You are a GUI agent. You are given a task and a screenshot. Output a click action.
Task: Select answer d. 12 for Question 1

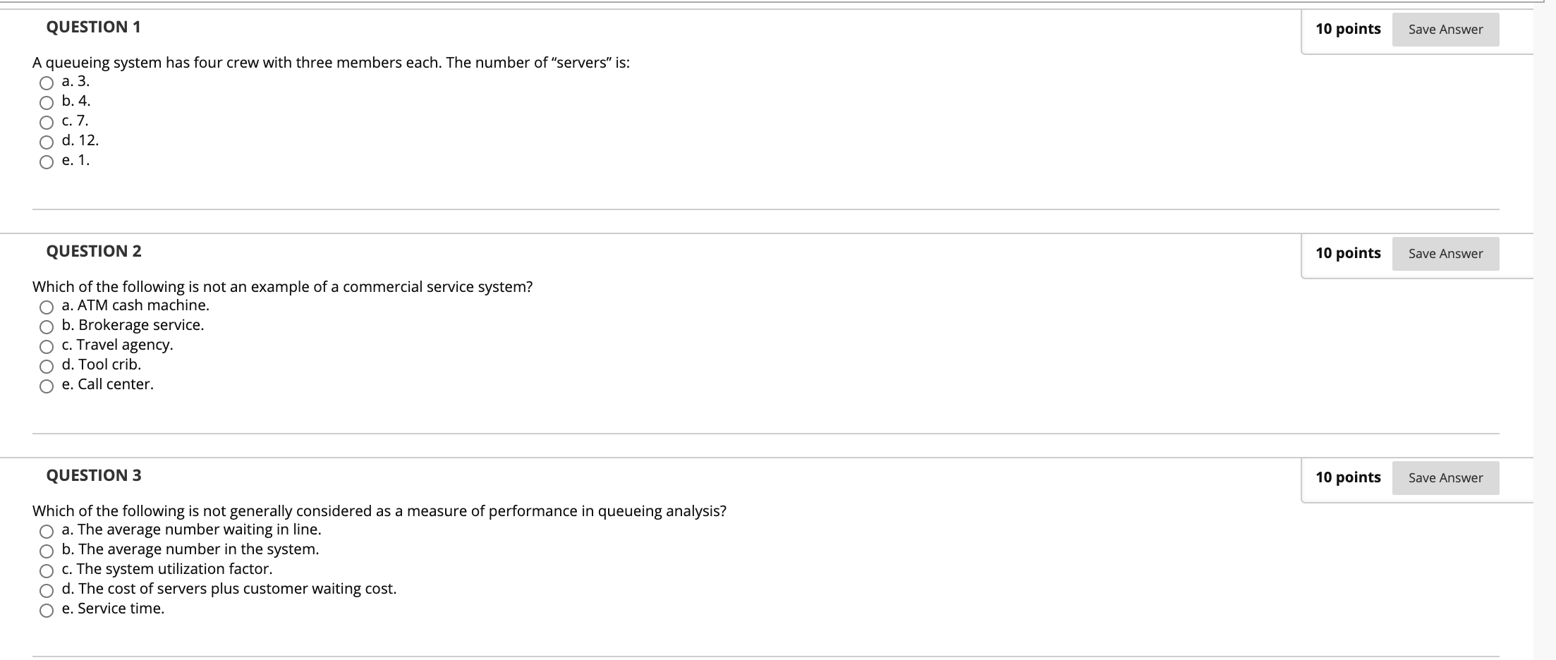[45, 141]
